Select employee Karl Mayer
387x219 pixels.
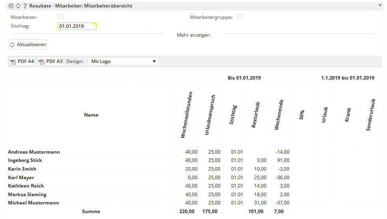coord(21,178)
